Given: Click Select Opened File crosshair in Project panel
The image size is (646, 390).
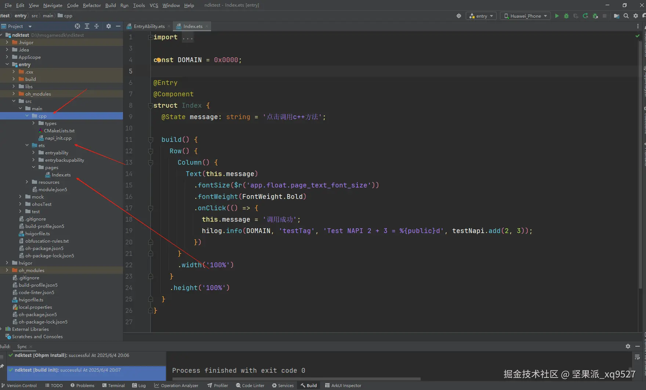Looking at the screenshot, I should (x=77, y=26).
